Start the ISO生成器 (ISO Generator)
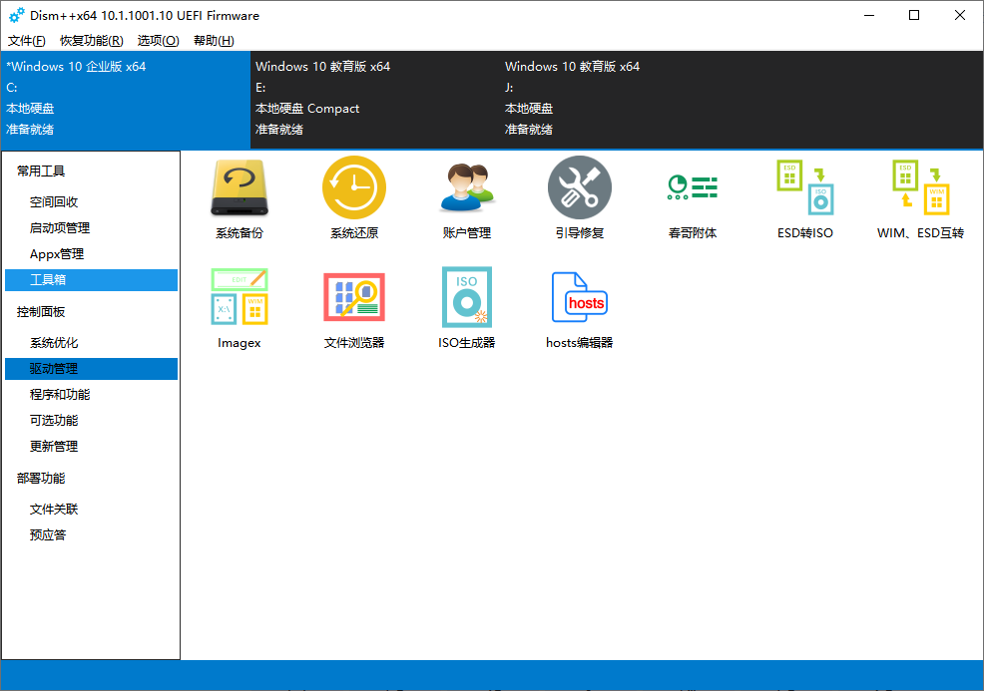Viewport: 984px width, 691px height. 466,306
